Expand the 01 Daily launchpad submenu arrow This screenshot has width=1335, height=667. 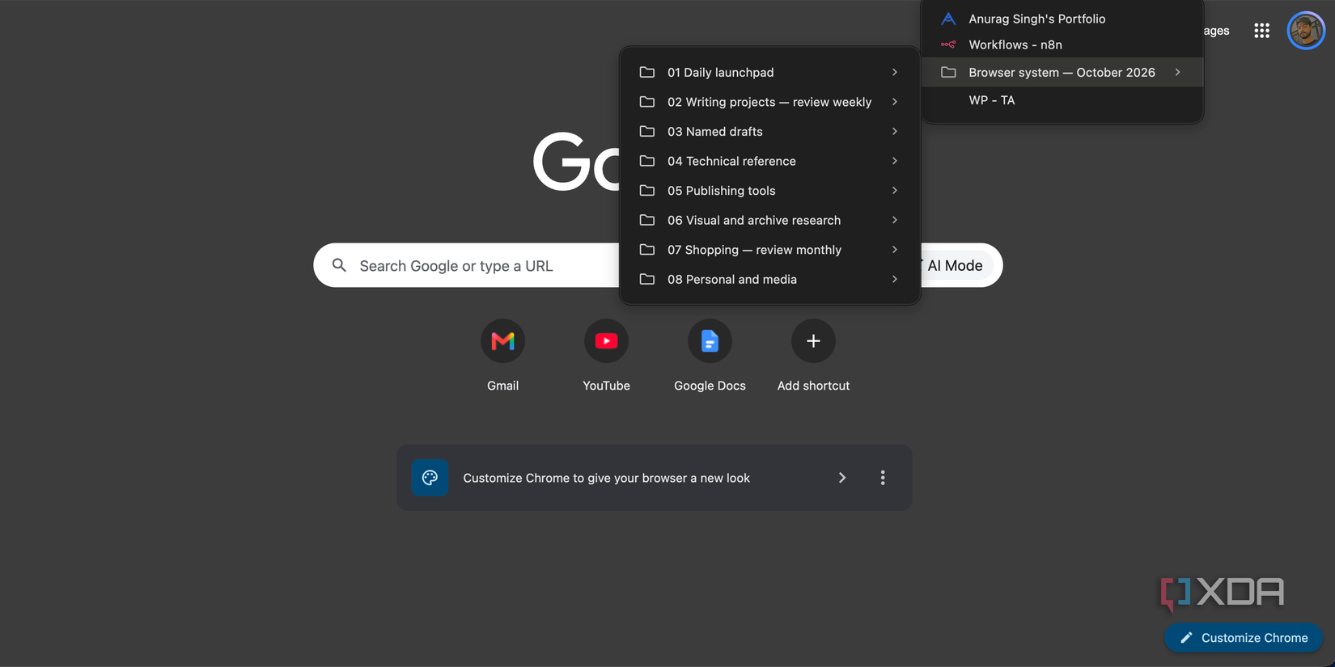(895, 72)
